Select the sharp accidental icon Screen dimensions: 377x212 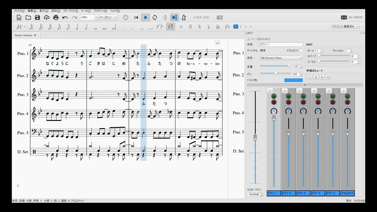click(190, 27)
